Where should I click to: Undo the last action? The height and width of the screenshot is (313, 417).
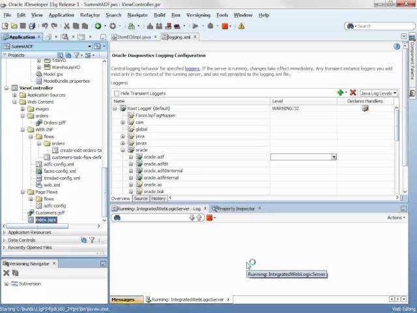point(45,26)
